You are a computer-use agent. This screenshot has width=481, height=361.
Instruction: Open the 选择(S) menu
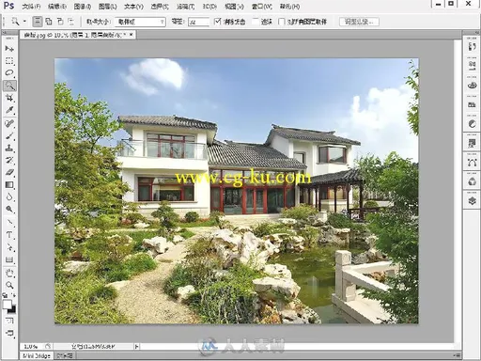[x=160, y=7]
